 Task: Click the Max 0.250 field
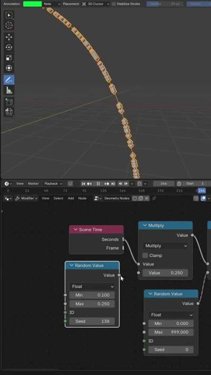click(92, 304)
